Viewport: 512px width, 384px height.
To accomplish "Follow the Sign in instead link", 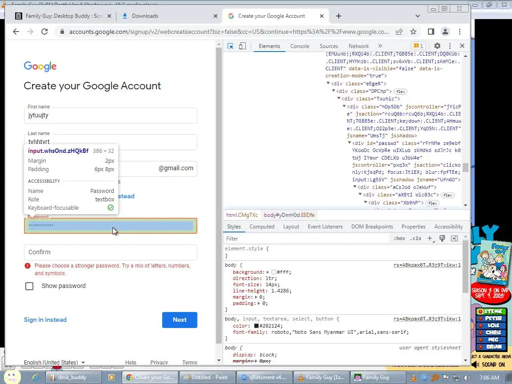I will (x=45, y=320).
